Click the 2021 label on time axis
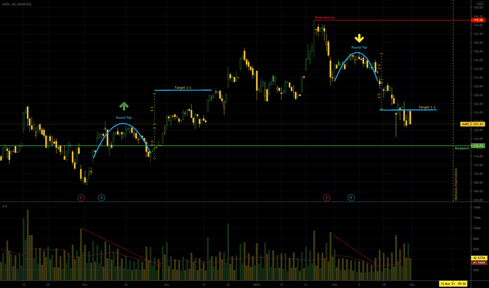This screenshot has width=489, height=288. point(257,284)
